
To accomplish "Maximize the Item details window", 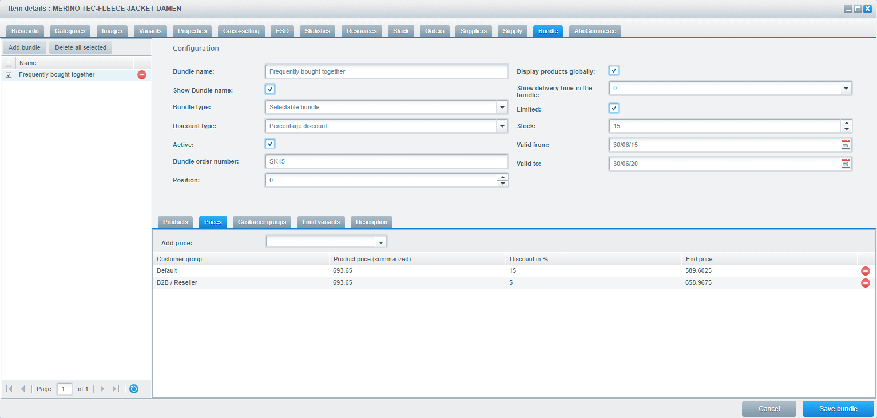I will tap(858, 9).
